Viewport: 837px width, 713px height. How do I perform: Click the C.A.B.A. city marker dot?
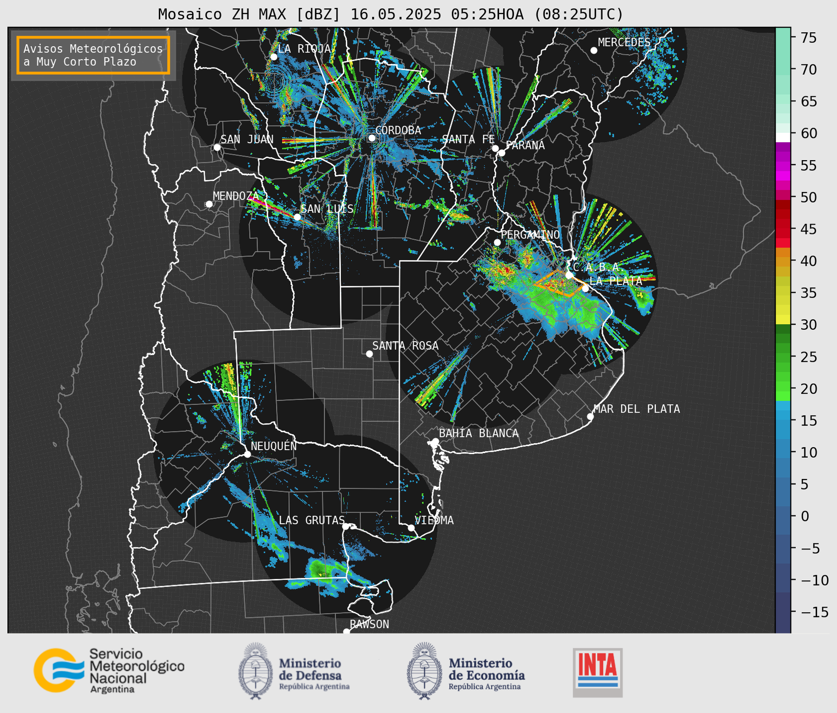pyautogui.click(x=569, y=275)
